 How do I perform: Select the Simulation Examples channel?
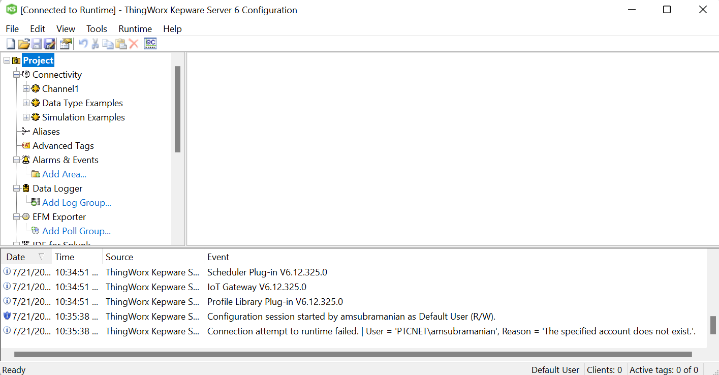(x=83, y=117)
